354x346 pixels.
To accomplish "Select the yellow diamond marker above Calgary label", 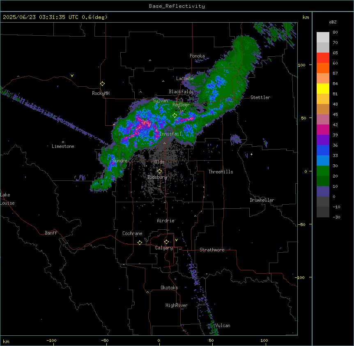I will coord(166,242).
